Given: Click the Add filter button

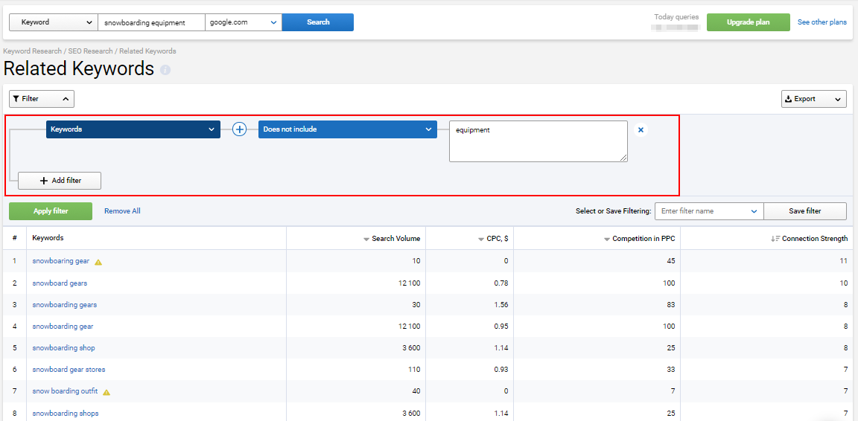Looking at the screenshot, I should point(60,181).
